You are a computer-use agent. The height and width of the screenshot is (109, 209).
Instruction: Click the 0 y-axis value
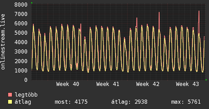[x=26, y=80]
